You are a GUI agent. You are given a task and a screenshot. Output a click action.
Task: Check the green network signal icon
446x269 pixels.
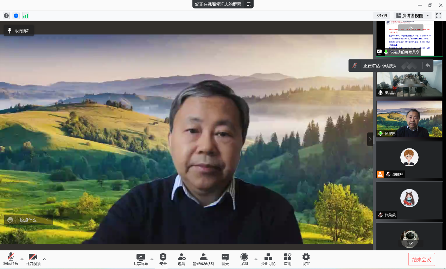(25, 16)
